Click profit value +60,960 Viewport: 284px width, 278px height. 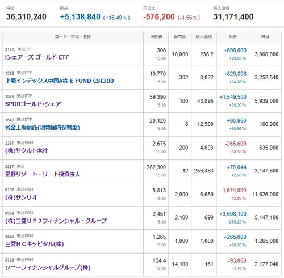pyautogui.click(x=236, y=120)
